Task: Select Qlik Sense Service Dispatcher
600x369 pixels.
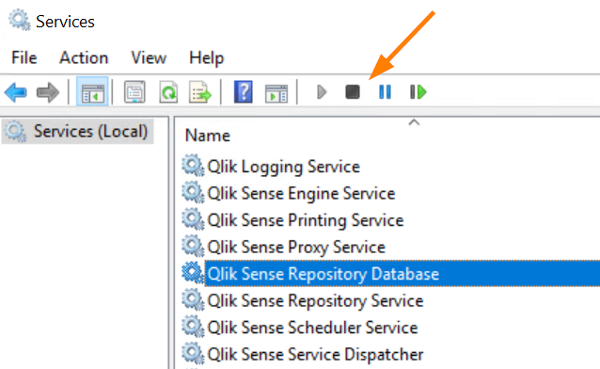Action: (315, 355)
